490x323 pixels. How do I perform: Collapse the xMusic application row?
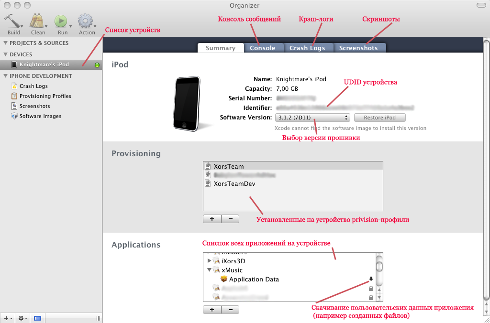[210, 270]
